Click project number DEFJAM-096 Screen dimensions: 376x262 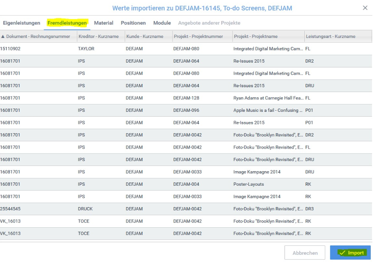point(186,110)
